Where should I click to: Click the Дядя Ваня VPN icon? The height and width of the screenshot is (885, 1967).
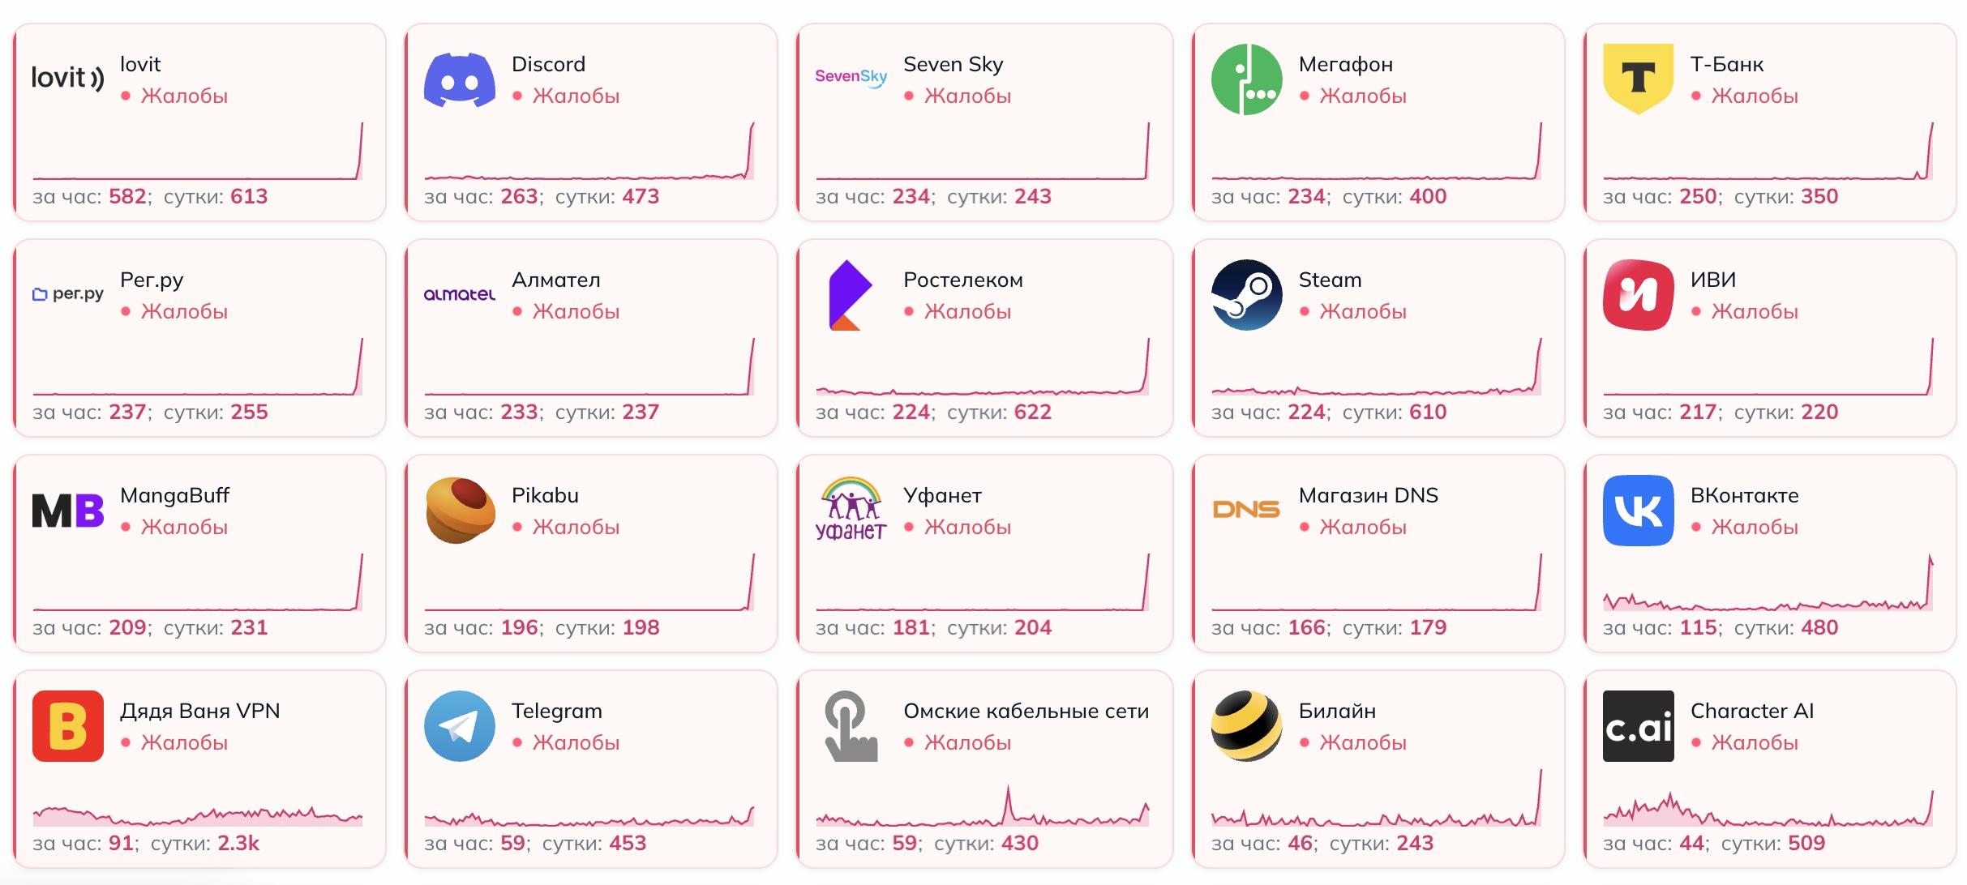68,726
